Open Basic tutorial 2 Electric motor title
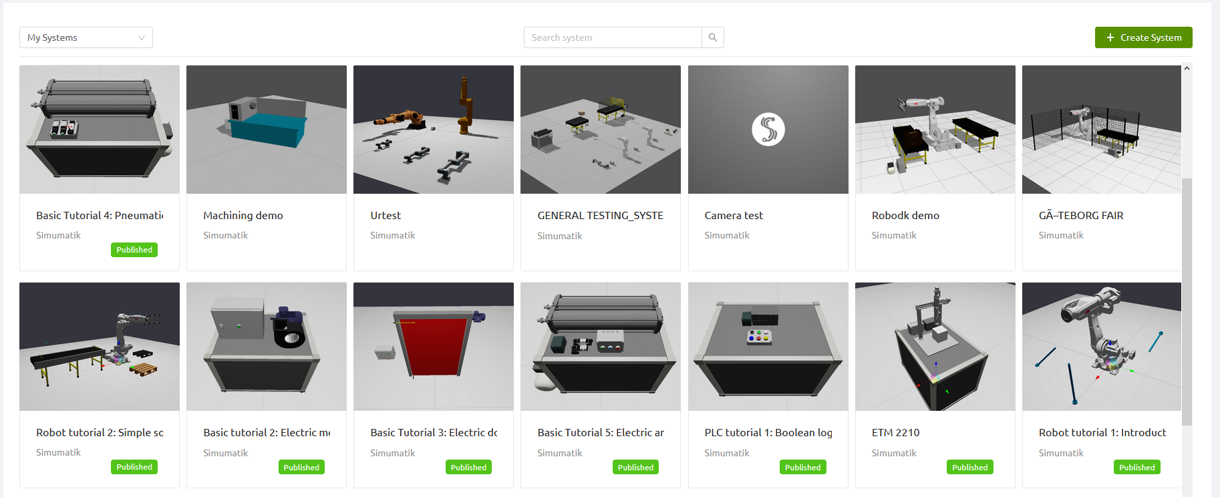The image size is (1220, 497). pyautogui.click(x=267, y=432)
